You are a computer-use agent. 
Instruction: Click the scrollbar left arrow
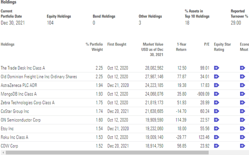click(3, 153)
